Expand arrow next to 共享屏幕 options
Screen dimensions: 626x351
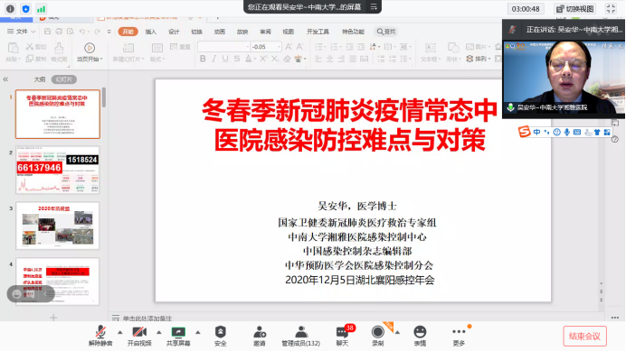point(197,332)
